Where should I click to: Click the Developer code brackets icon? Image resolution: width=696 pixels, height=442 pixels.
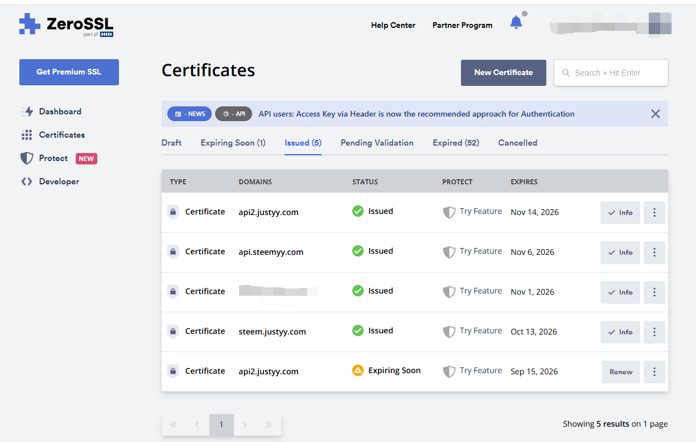coord(27,181)
